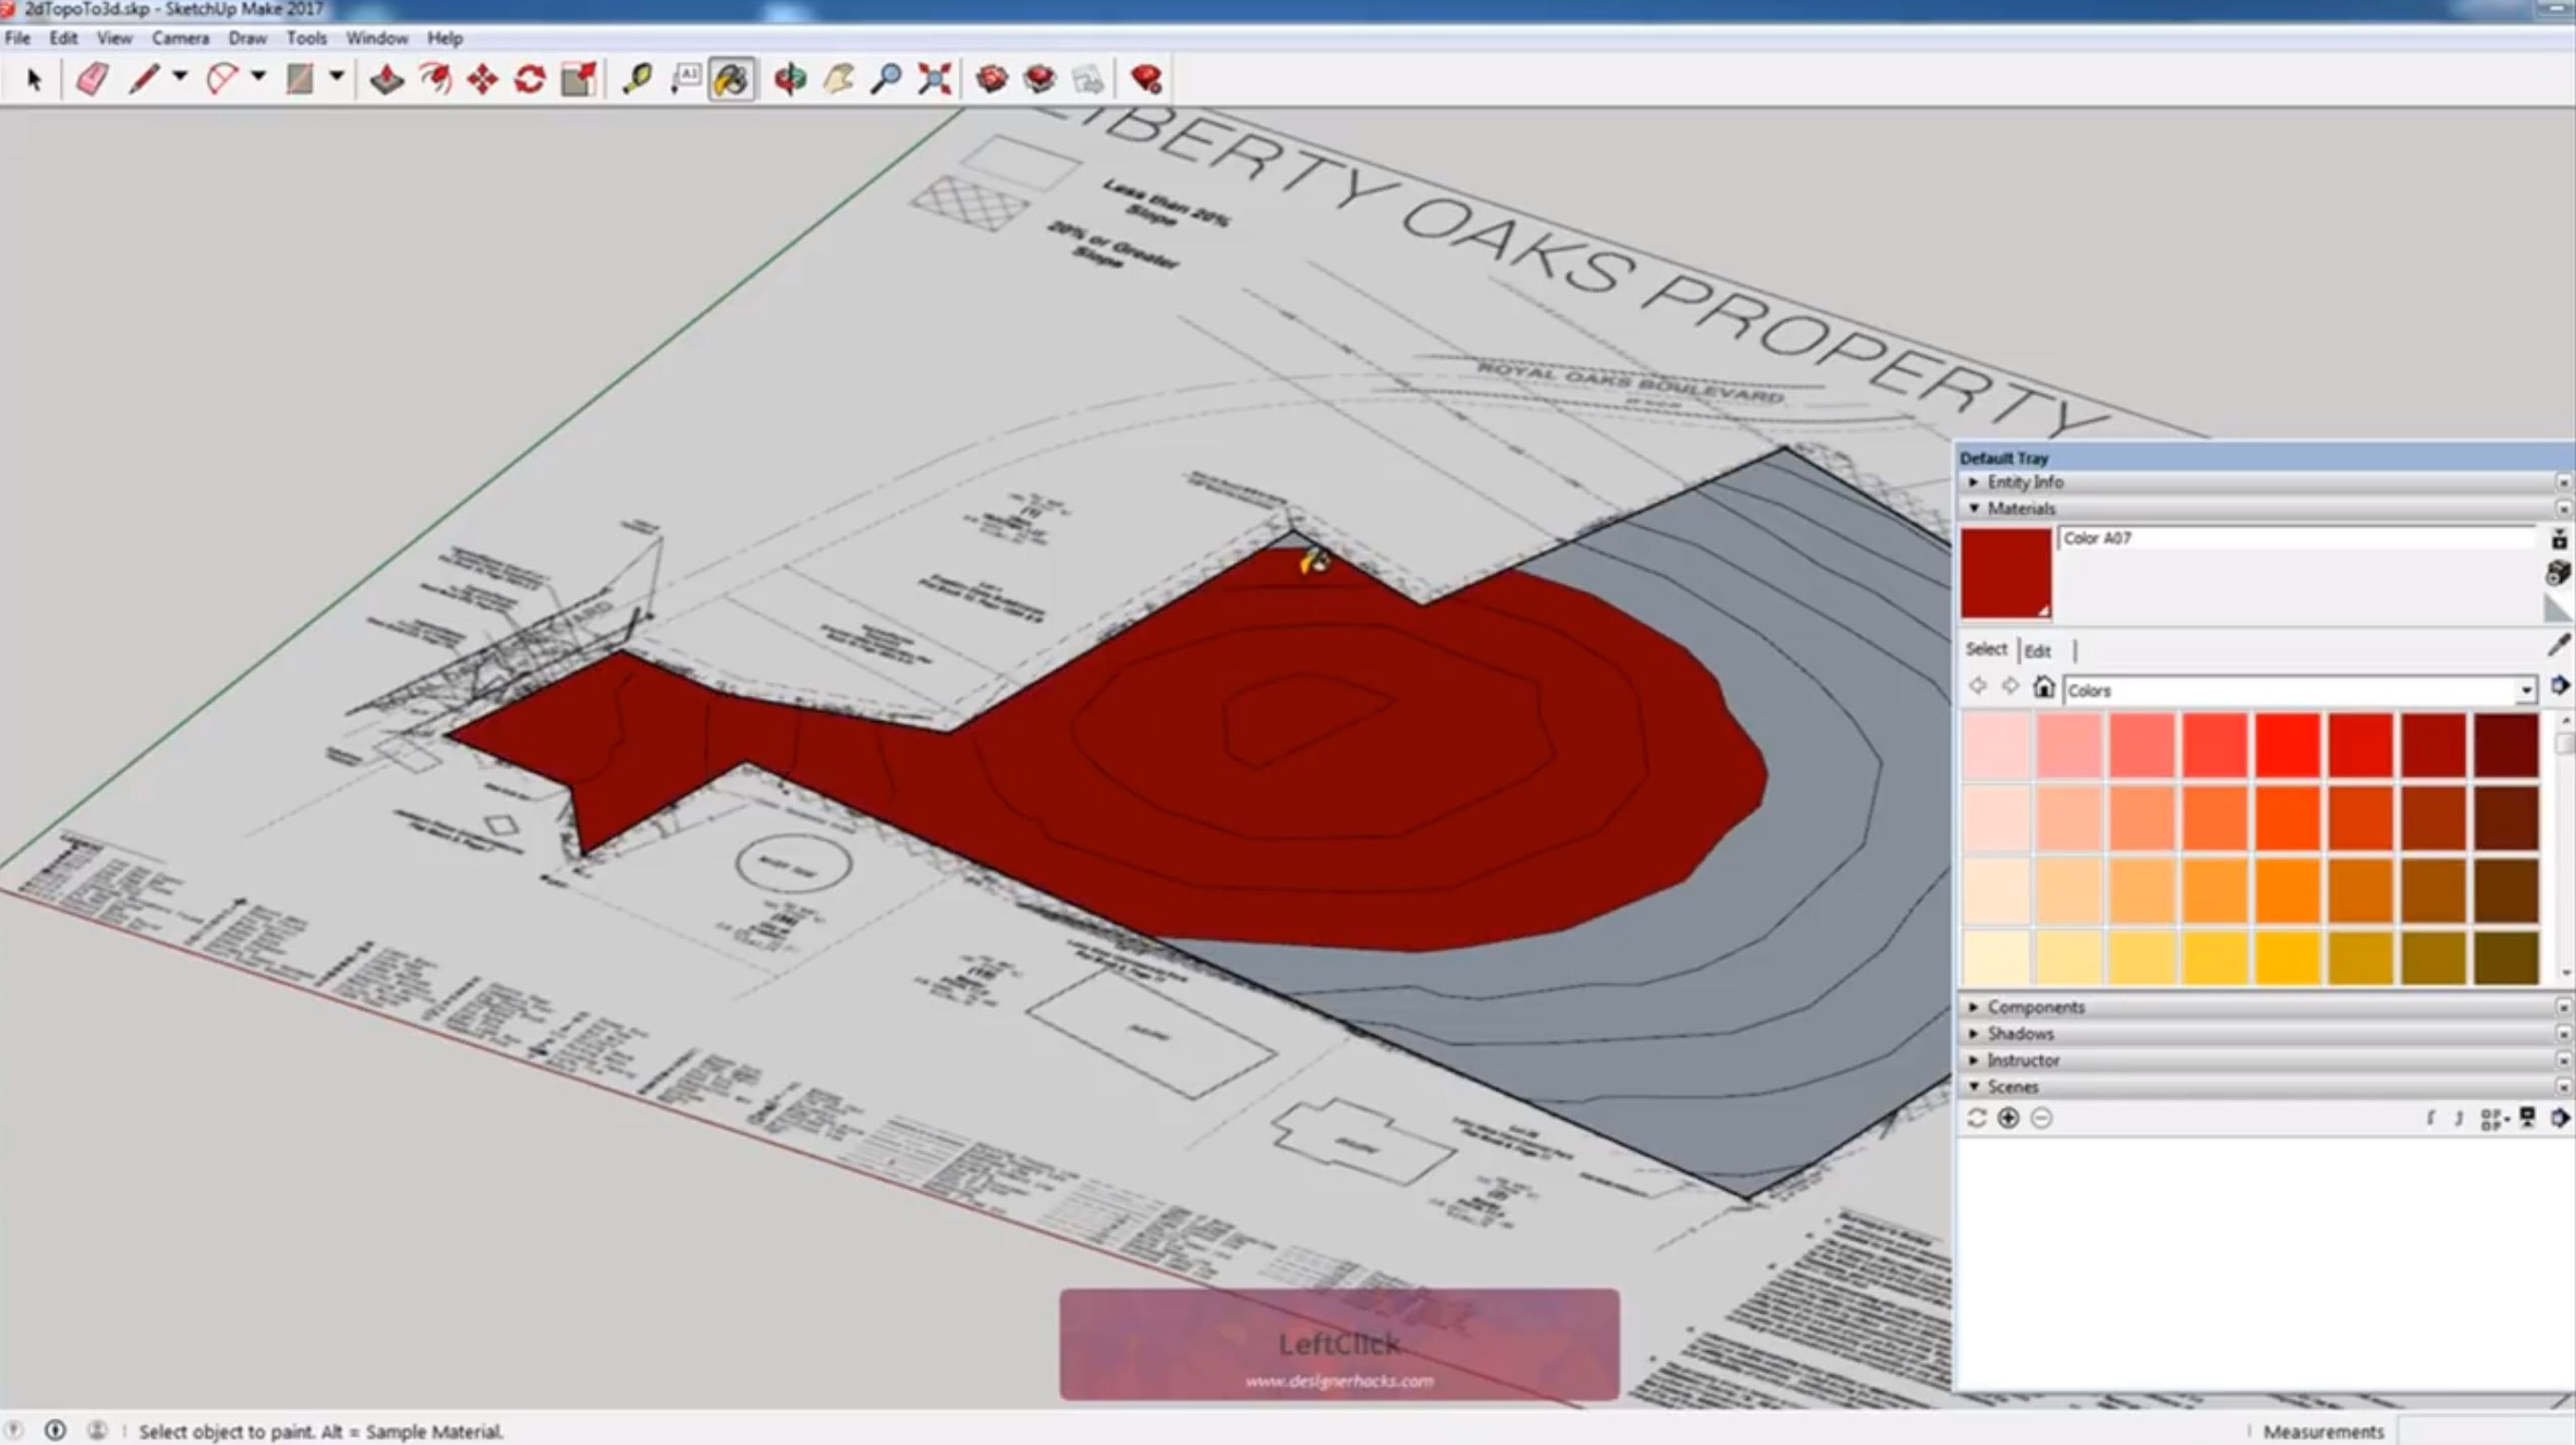The width and height of the screenshot is (2576, 1445).
Task: Open the Help menu
Action: pyautogui.click(x=445, y=38)
